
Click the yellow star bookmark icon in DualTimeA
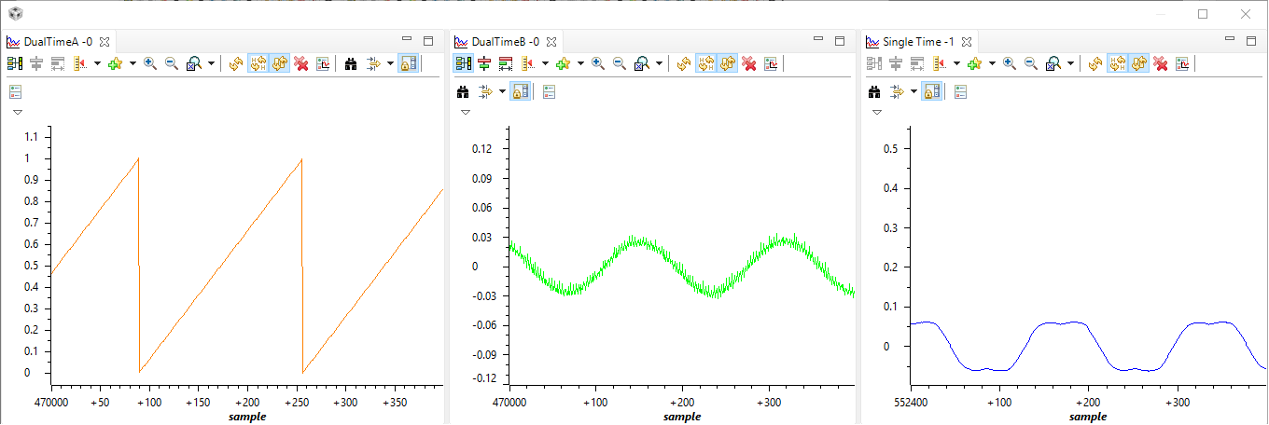coord(116,63)
